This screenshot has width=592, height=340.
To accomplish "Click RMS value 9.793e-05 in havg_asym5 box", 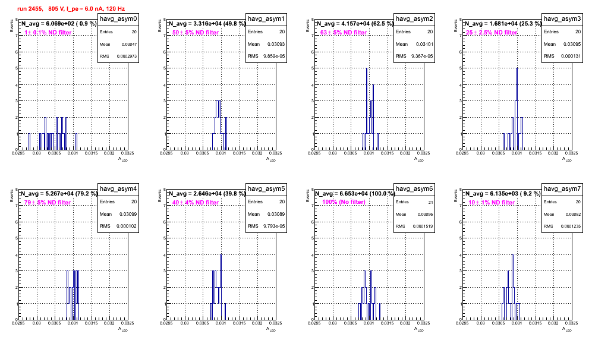I will [x=274, y=226].
